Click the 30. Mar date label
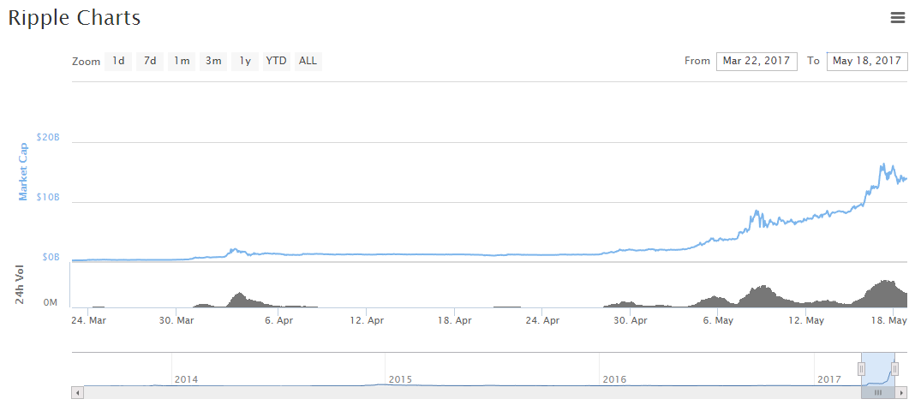The width and height of the screenshot is (921, 411). point(176,320)
